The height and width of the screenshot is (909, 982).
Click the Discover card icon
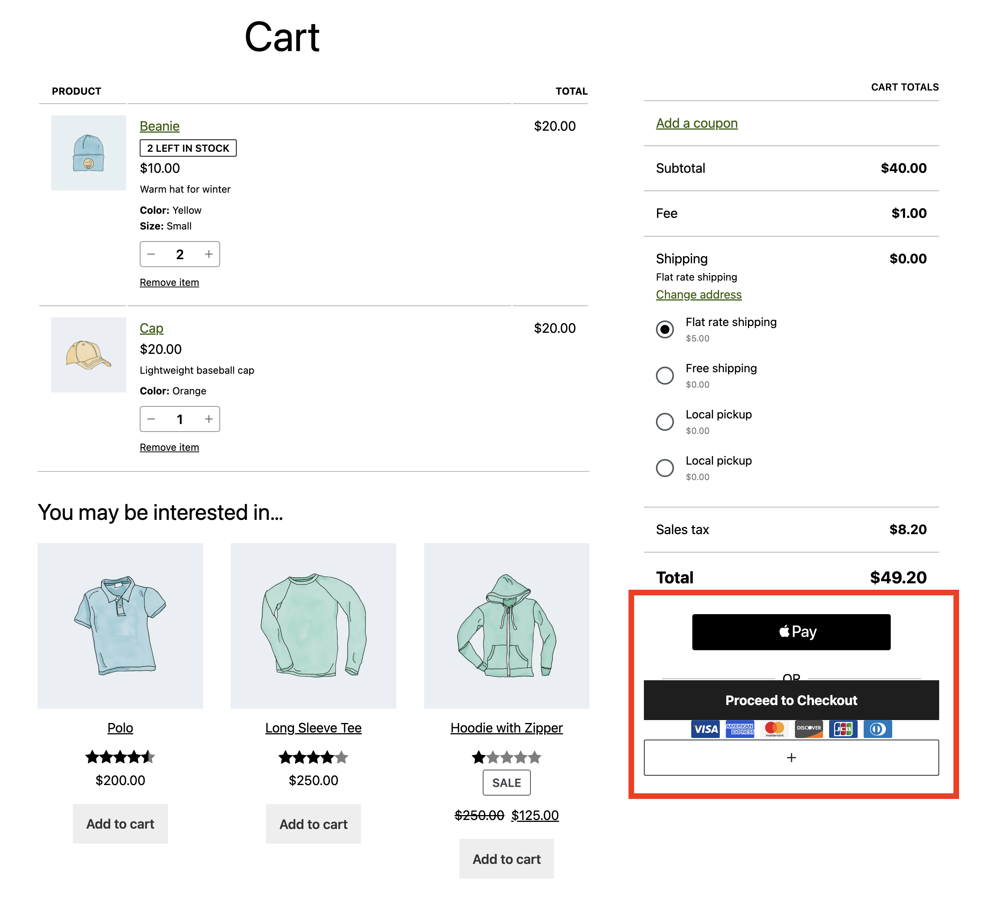point(809,729)
